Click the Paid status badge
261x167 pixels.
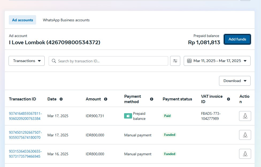[x=167, y=116]
